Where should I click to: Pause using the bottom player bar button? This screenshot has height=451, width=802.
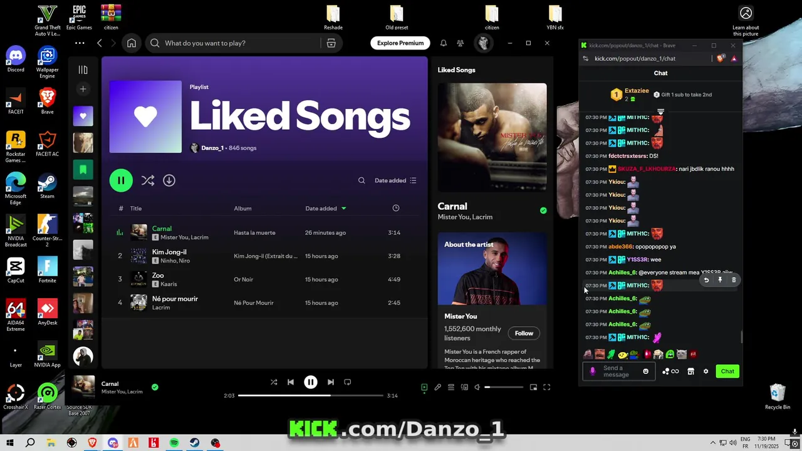pos(311,382)
